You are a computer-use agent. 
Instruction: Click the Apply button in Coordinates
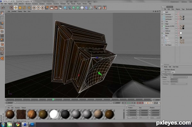click(x=155, y=118)
